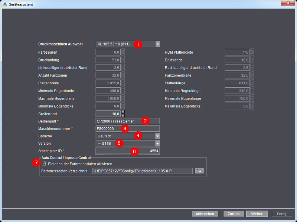Screen dimensions: 297x222
Task: Click the folder browse icon for Farbmessdaten-Verzeichnis
Action: 199,171
